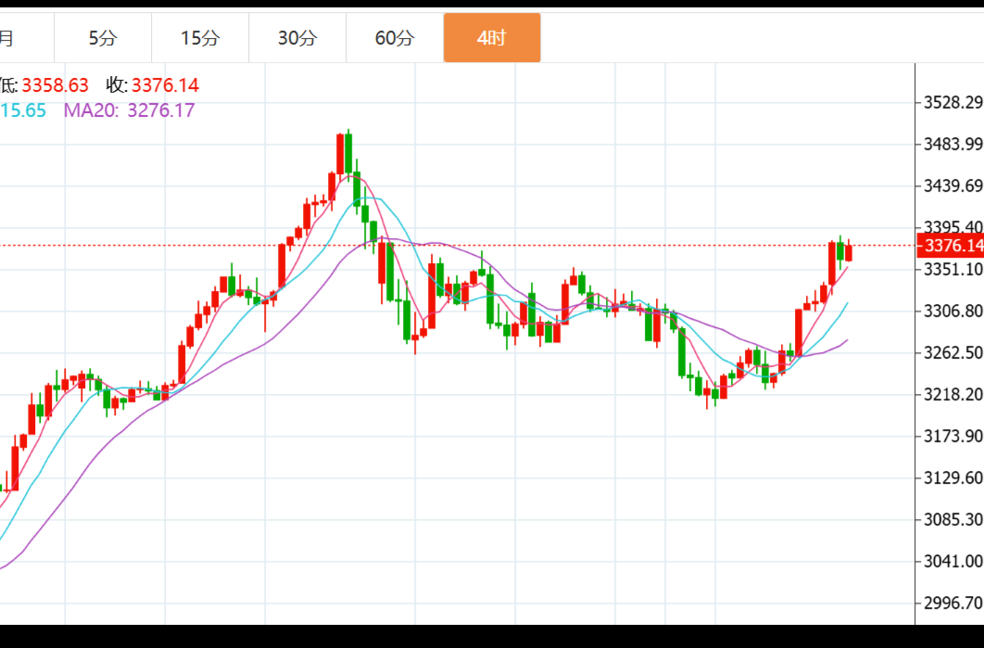Image resolution: width=984 pixels, height=648 pixels.
Task: Click the 3041.00 price axis label
Action: pyautogui.click(x=952, y=561)
